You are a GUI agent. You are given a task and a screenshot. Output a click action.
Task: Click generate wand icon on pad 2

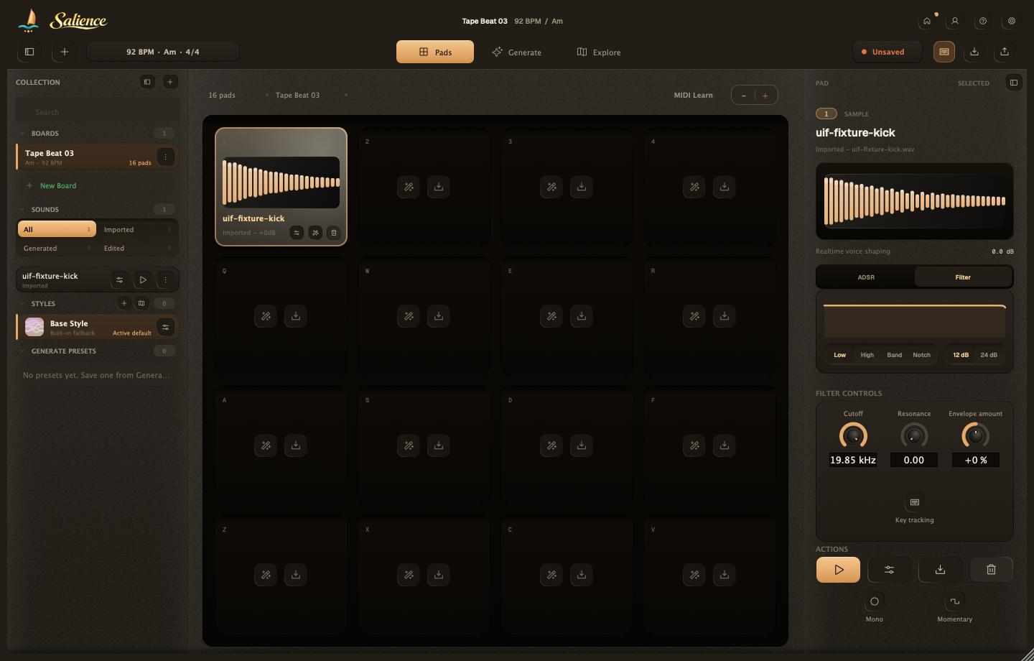409,187
